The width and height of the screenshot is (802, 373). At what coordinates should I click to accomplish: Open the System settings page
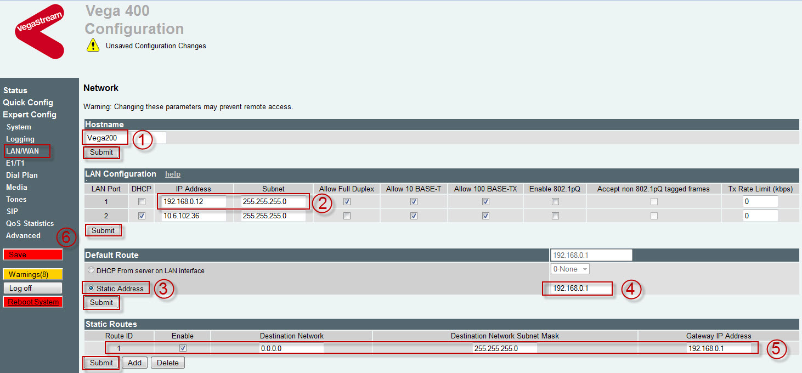[x=19, y=127]
